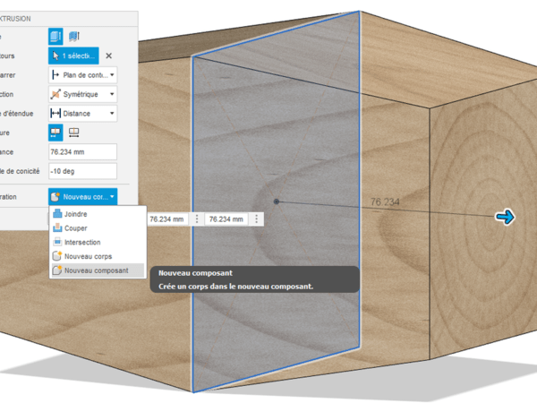Viewport: 537px width, 403px height.
Task: Select the solid extrude type icon
Action: 56,36
